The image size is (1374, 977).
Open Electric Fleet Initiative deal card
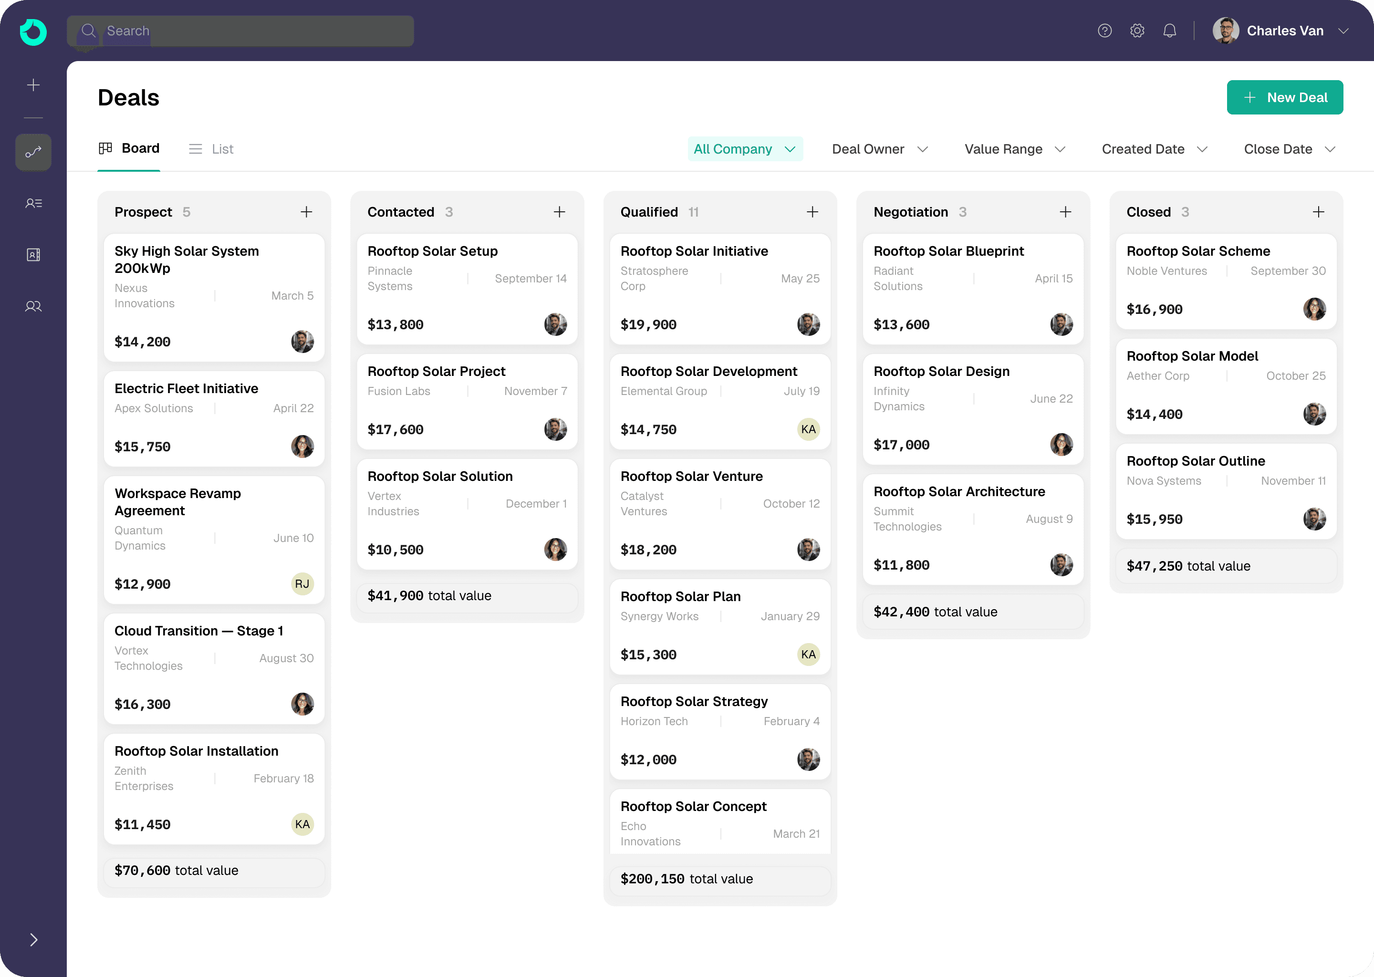[214, 419]
